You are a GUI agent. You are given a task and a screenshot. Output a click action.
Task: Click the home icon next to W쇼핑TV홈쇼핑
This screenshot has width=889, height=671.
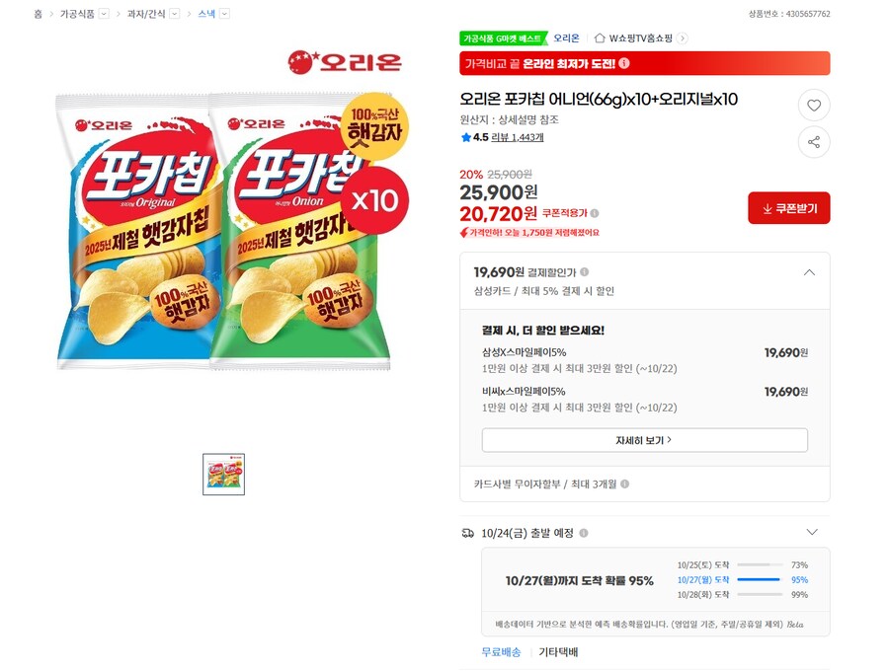coord(601,37)
